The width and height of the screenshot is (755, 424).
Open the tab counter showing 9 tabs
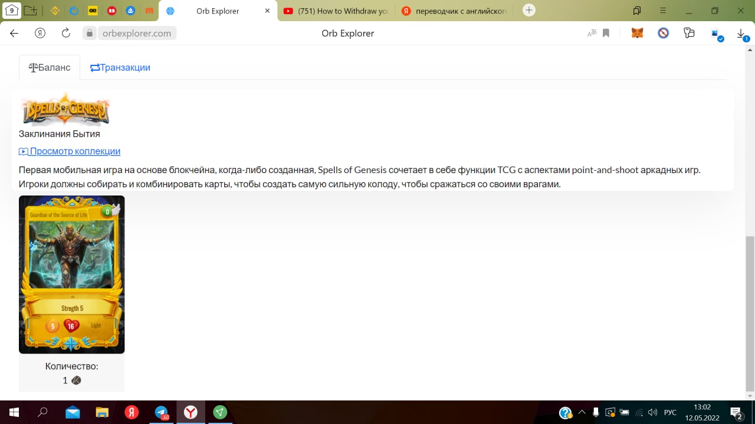coord(12,11)
